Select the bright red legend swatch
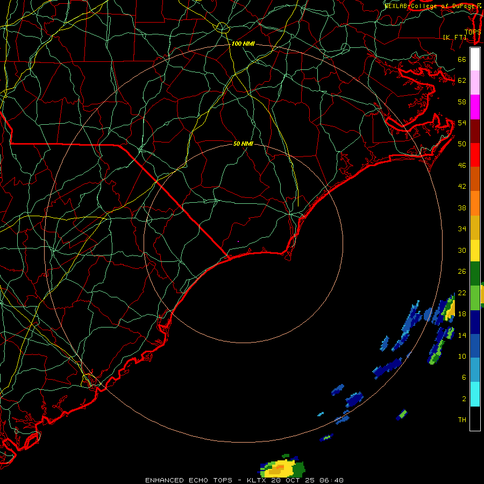Viewport: 484px width, 484px height. [x=475, y=155]
